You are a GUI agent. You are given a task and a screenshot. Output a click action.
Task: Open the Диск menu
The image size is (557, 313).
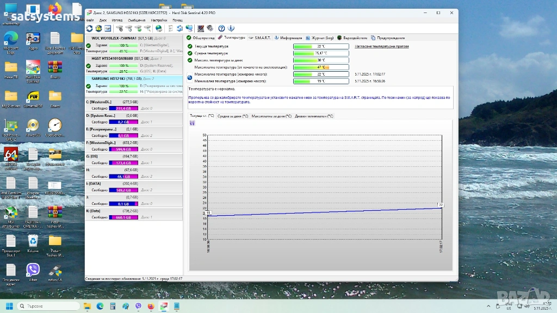coord(103,20)
